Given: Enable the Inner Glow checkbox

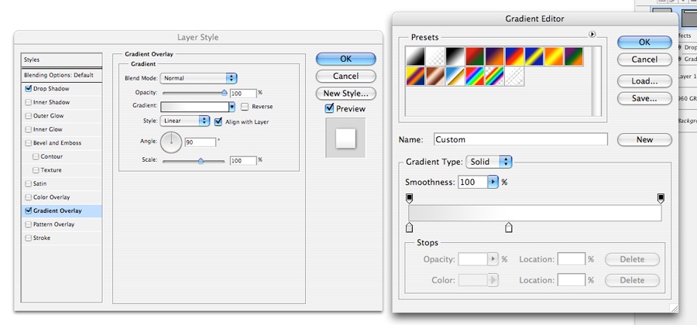Looking at the screenshot, I should 29,130.
